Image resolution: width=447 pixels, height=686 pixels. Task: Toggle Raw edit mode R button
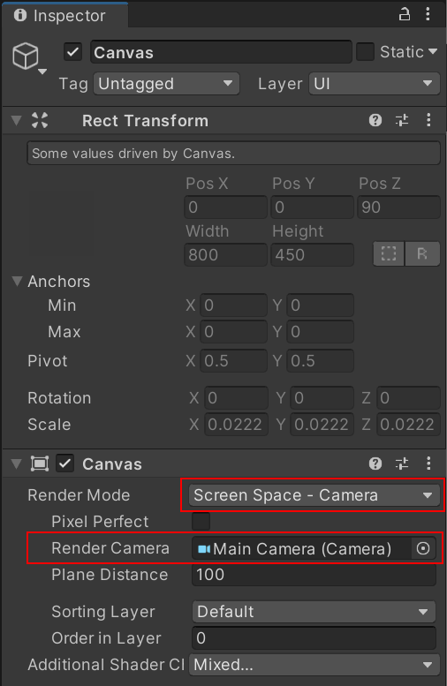pyautogui.click(x=422, y=253)
